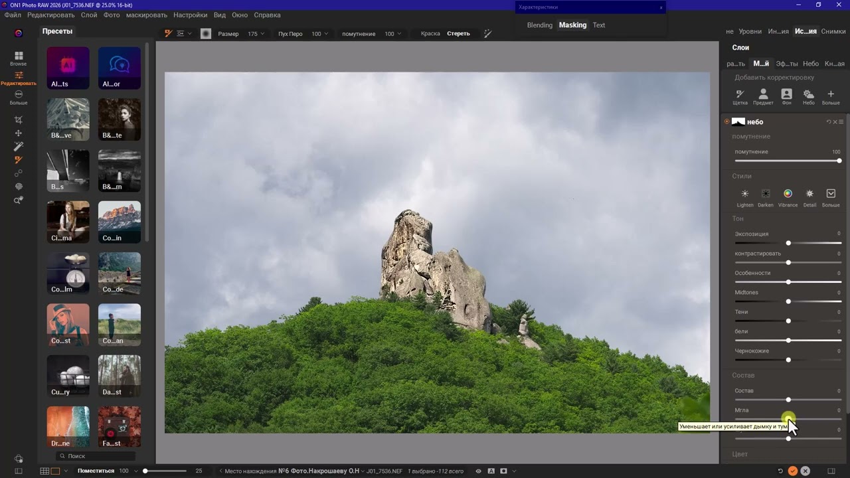850x478 pixels.
Task: Add a Щетка brush adjustment
Action: click(x=740, y=97)
